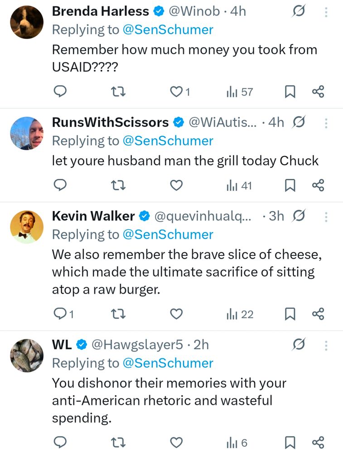Toggle bookmark on RunsWithScissors's reply
Screen dimensions: 343x453
[x=290, y=185]
